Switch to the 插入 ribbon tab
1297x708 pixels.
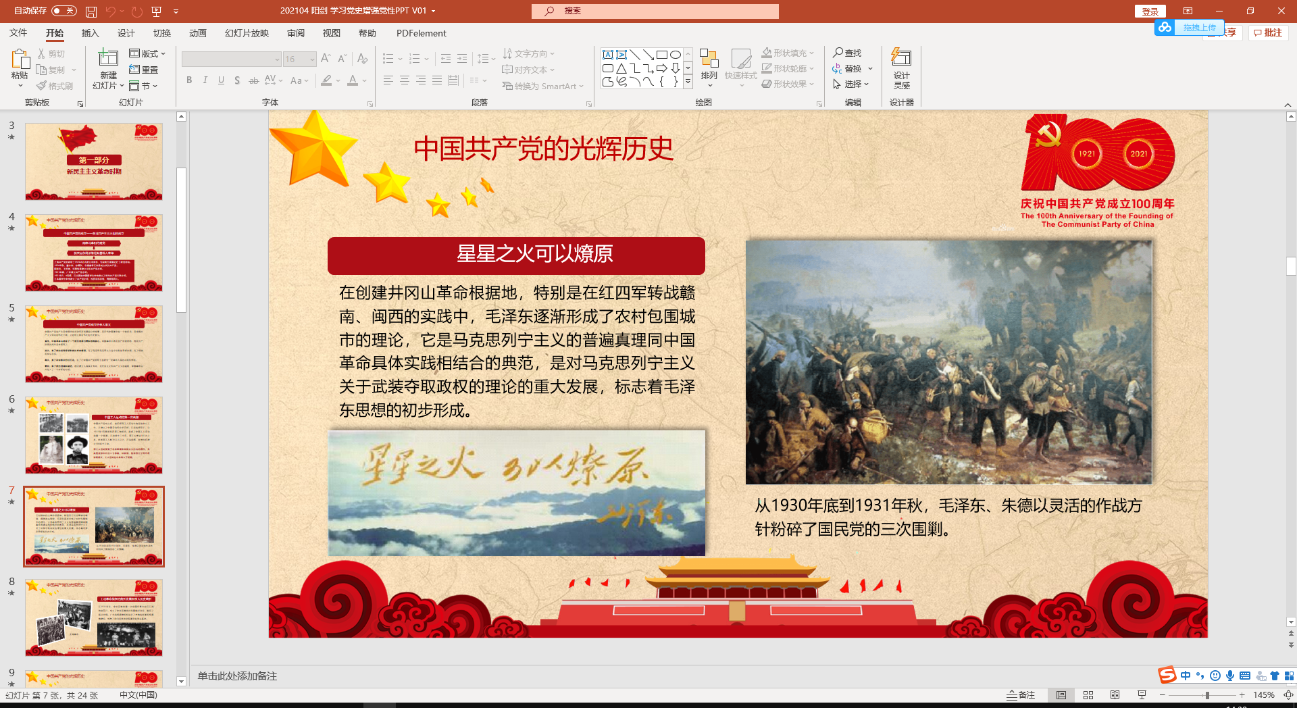[90, 33]
